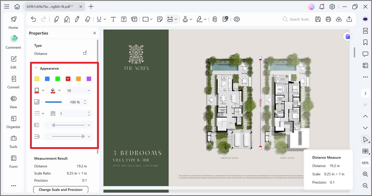
Task: Select the Rectangle shape tool
Action: (145, 19)
